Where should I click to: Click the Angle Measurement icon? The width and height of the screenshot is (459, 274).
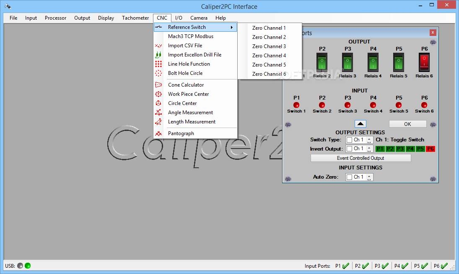coord(158,113)
